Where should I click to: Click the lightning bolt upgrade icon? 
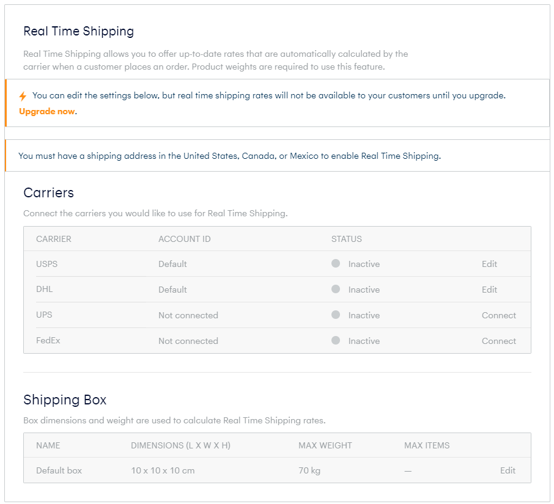[23, 96]
